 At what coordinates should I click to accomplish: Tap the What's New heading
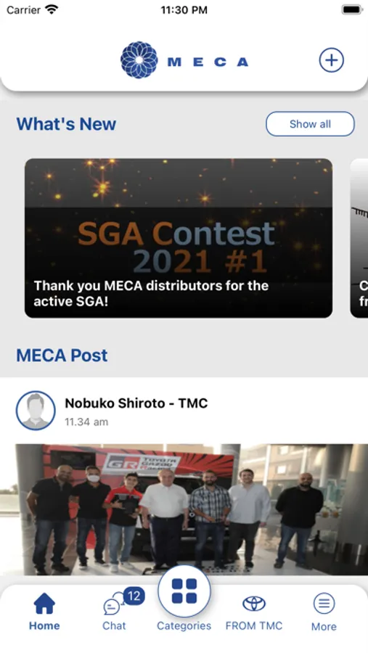(x=66, y=123)
